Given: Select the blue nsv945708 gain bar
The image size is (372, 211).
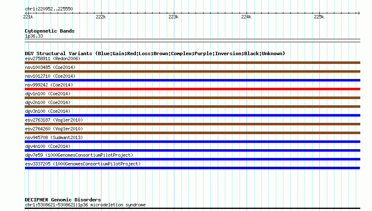Looking at the screenshot, I should (192, 142).
